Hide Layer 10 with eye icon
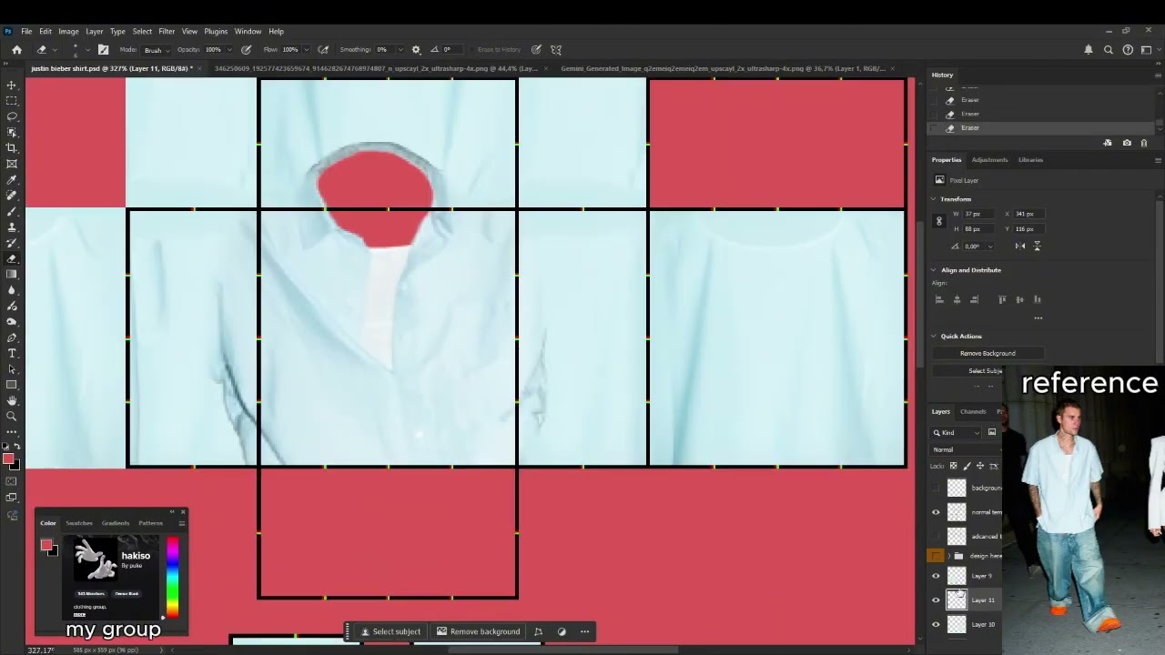This screenshot has width=1165, height=655. pos(936,624)
